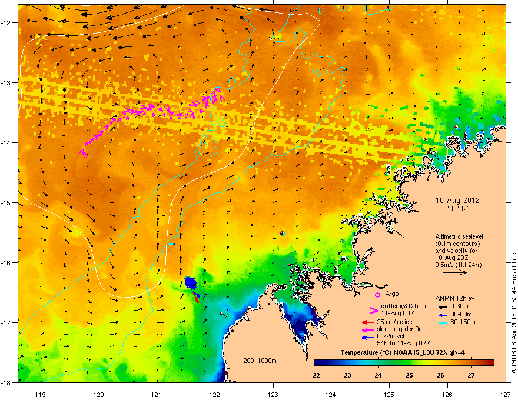Click the -13 latitude axis label

pyautogui.click(x=6, y=82)
